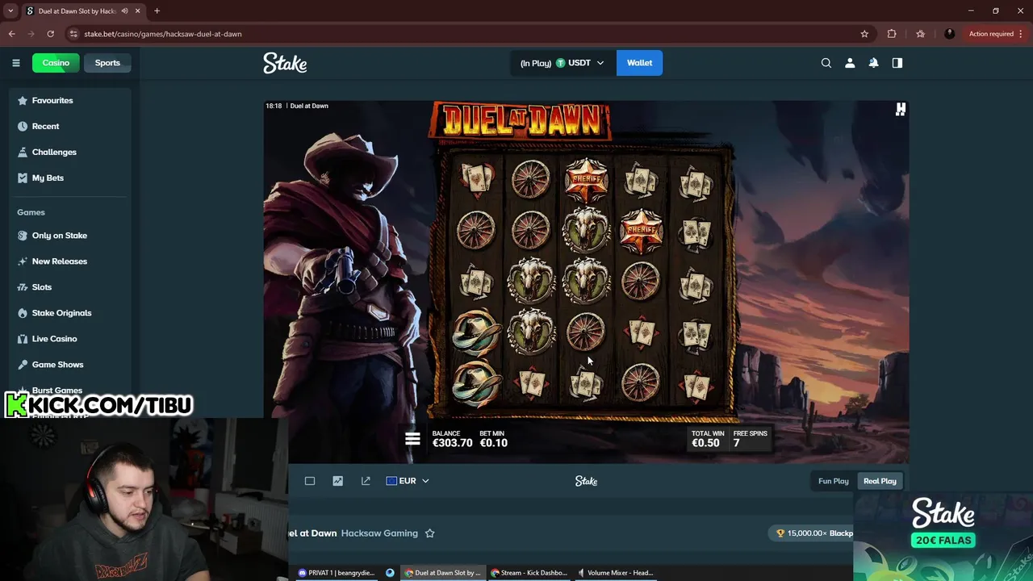1033x581 pixels.
Task: Click the address bar URL field
Action: tap(468, 34)
